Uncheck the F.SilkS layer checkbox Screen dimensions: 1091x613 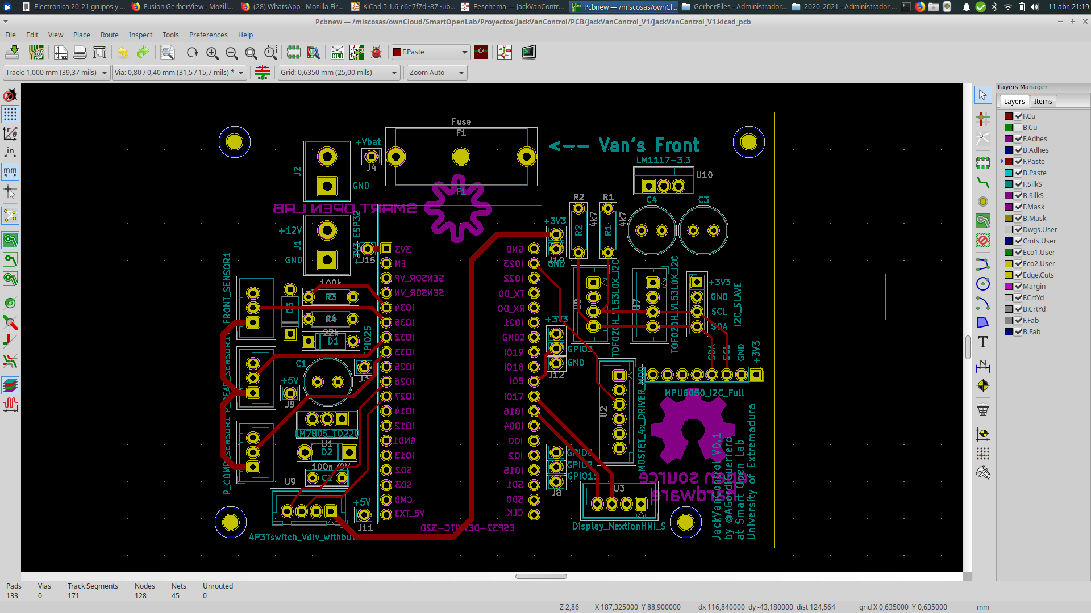[1018, 184]
